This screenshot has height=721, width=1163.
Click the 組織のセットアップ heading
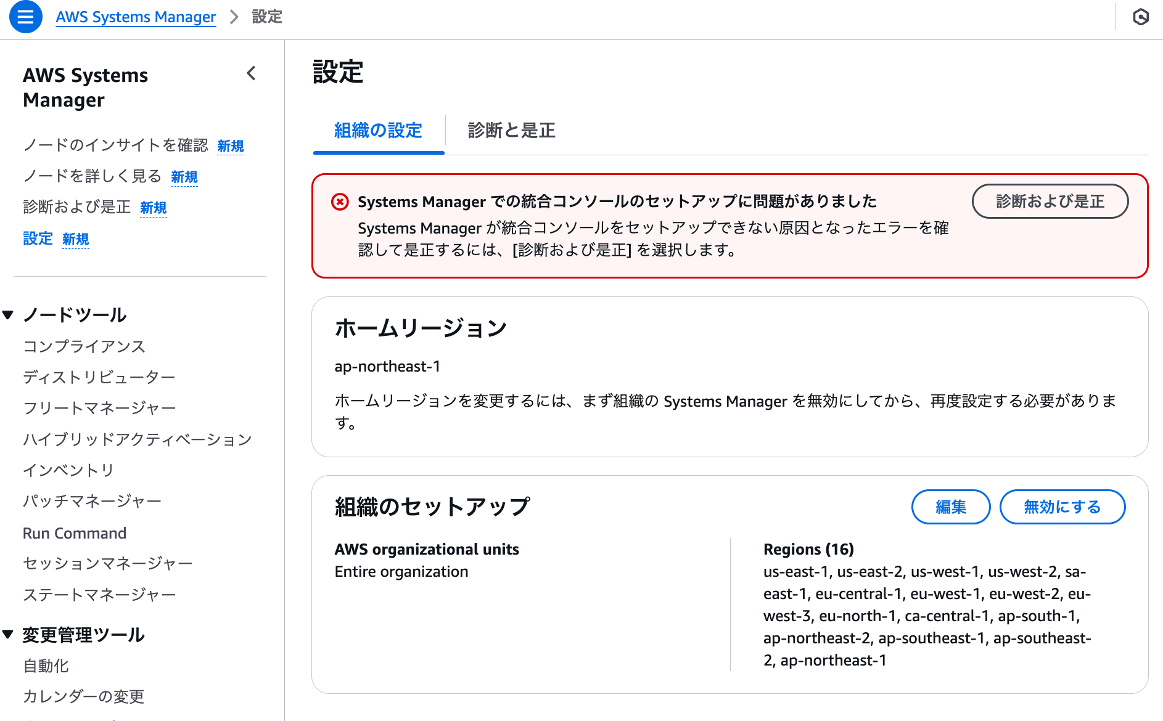pyautogui.click(x=432, y=507)
